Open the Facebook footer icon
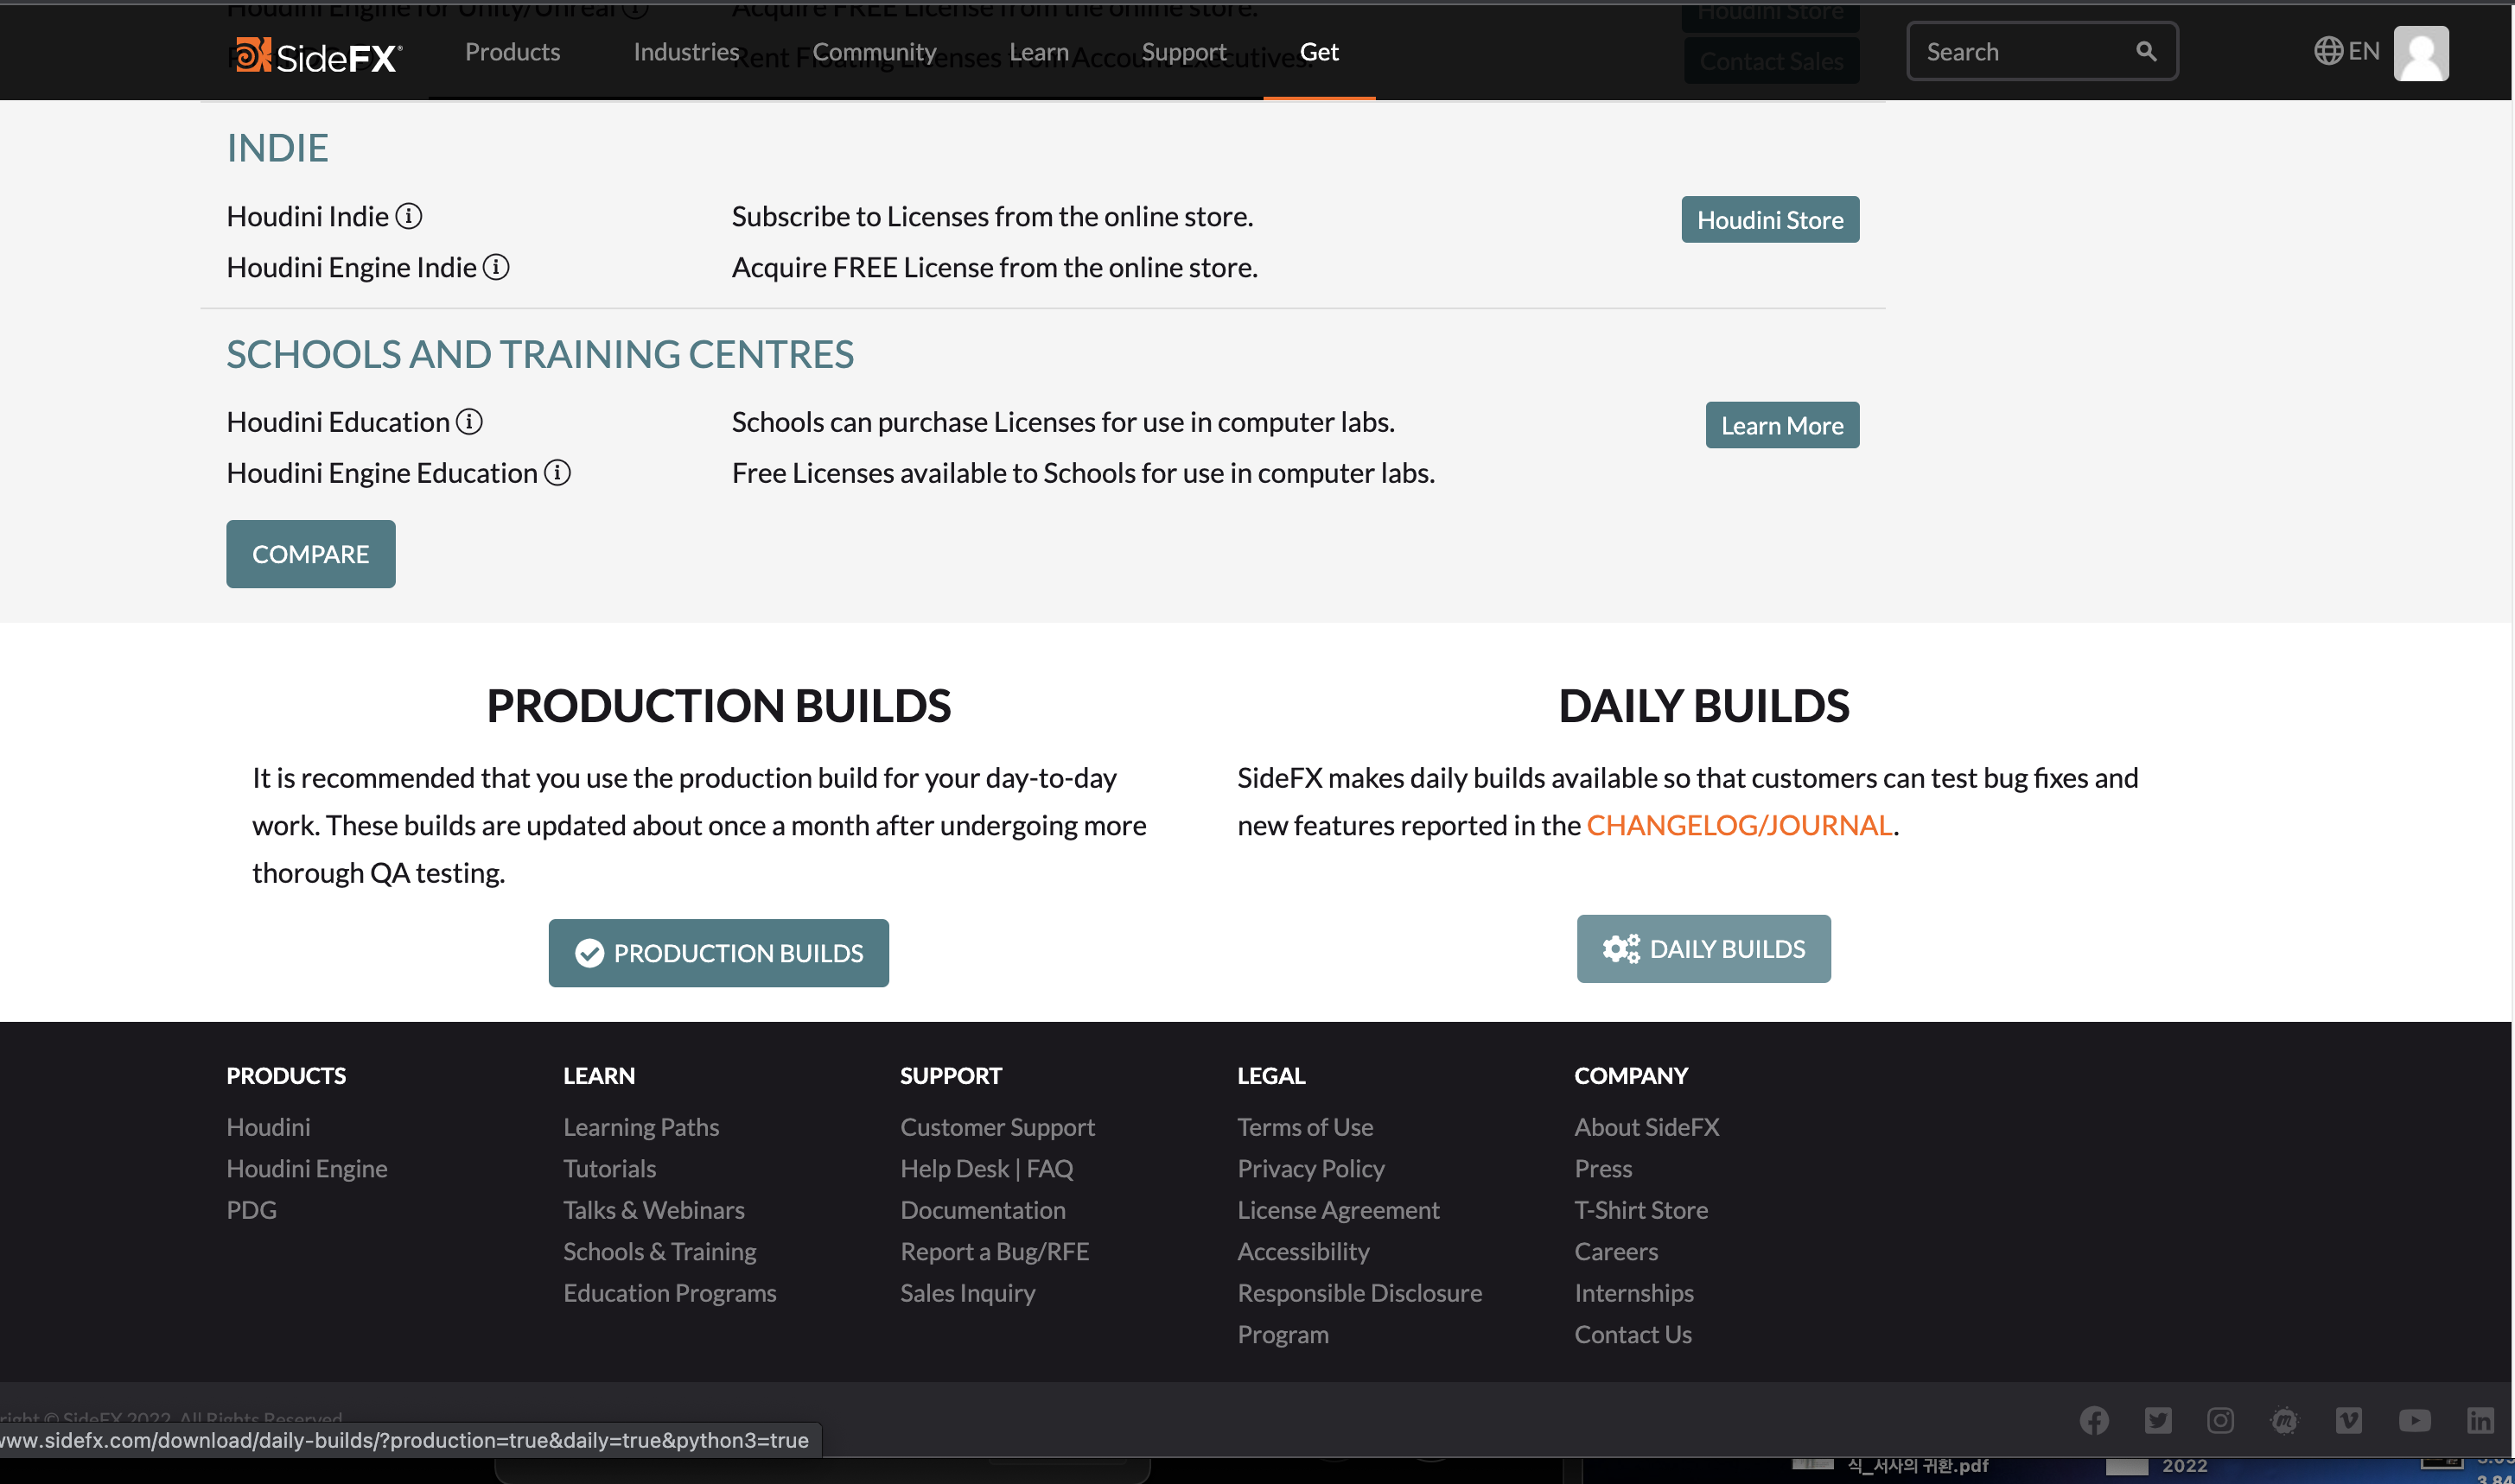The image size is (2515, 1484). point(2094,1420)
